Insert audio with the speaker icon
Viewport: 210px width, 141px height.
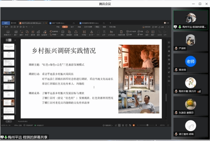pyautogui.click(x=147, y=32)
